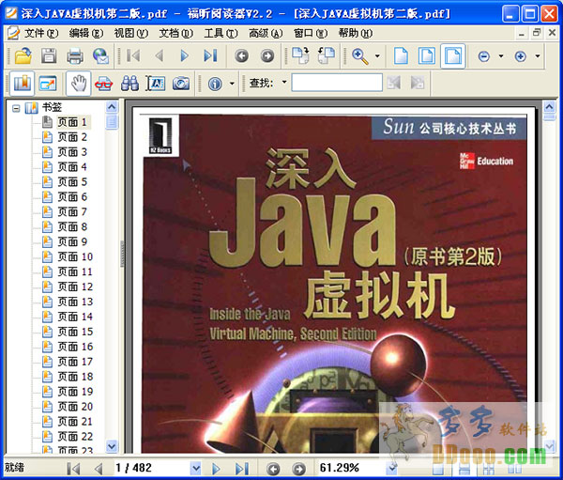563x480 pixels.
Task: Open the 文档(D) menu
Action: click(x=176, y=34)
